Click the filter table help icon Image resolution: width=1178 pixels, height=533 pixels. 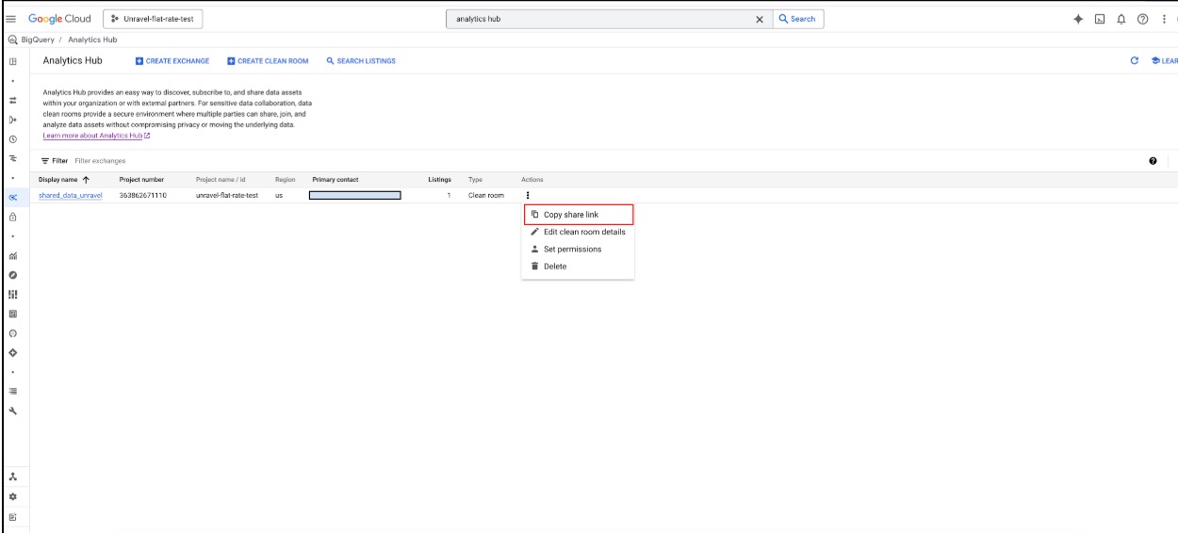1153,161
